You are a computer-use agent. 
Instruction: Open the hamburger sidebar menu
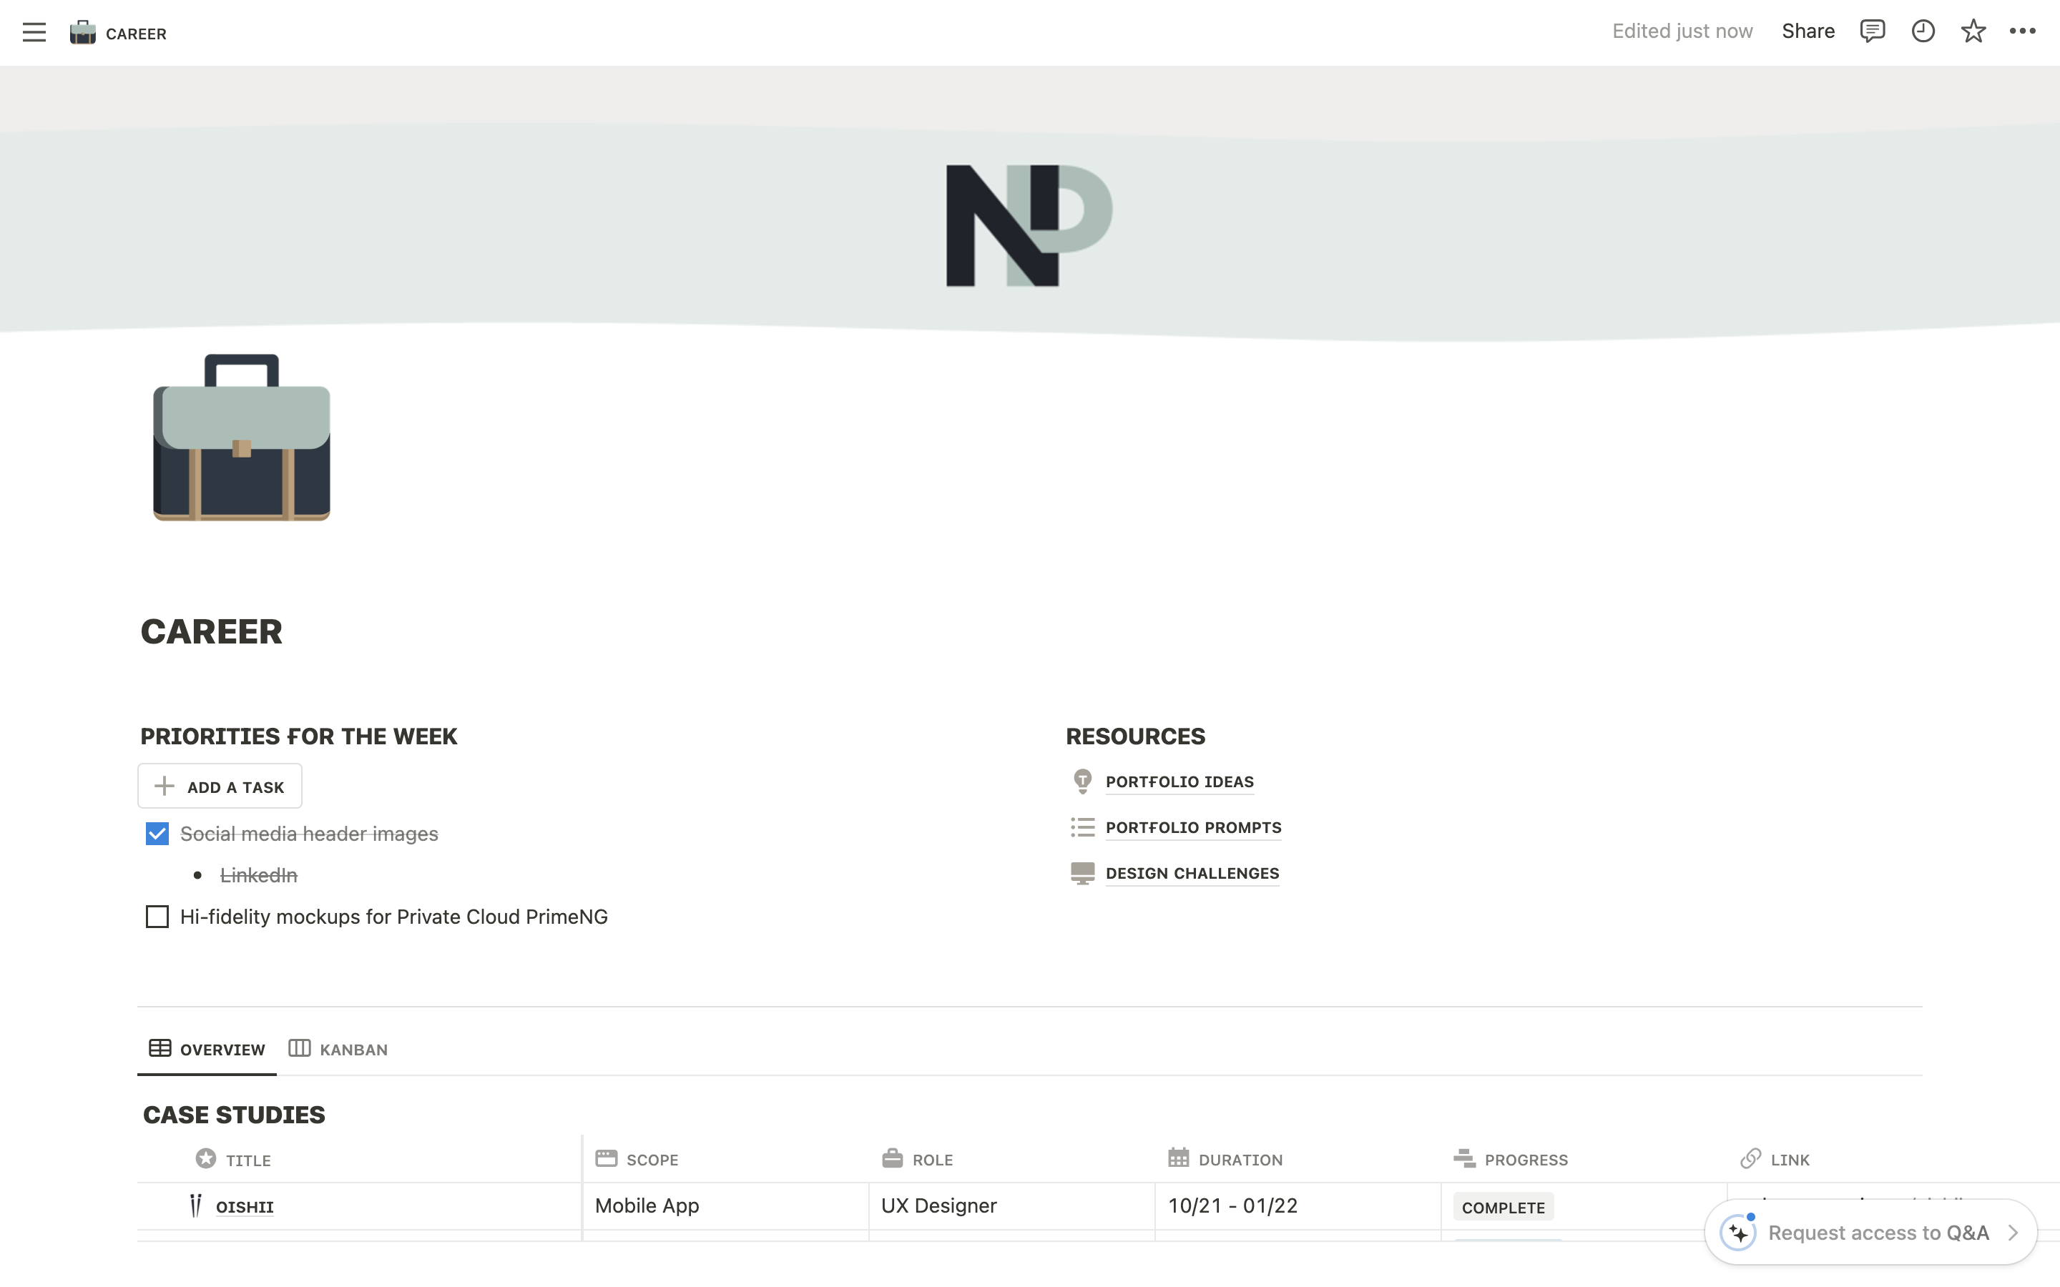point(34,32)
